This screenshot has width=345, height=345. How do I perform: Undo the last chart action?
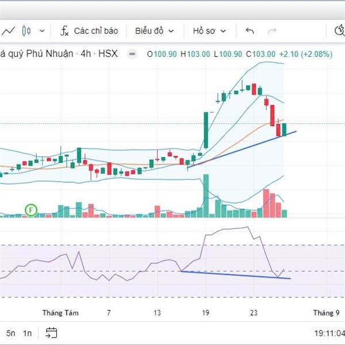[250, 31]
